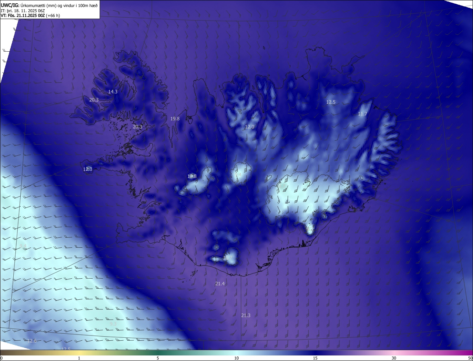The width and height of the screenshot is (473, 361).
Task: Click the '15' tick on the color scale
Action: pyautogui.click(x=315, y=358)
